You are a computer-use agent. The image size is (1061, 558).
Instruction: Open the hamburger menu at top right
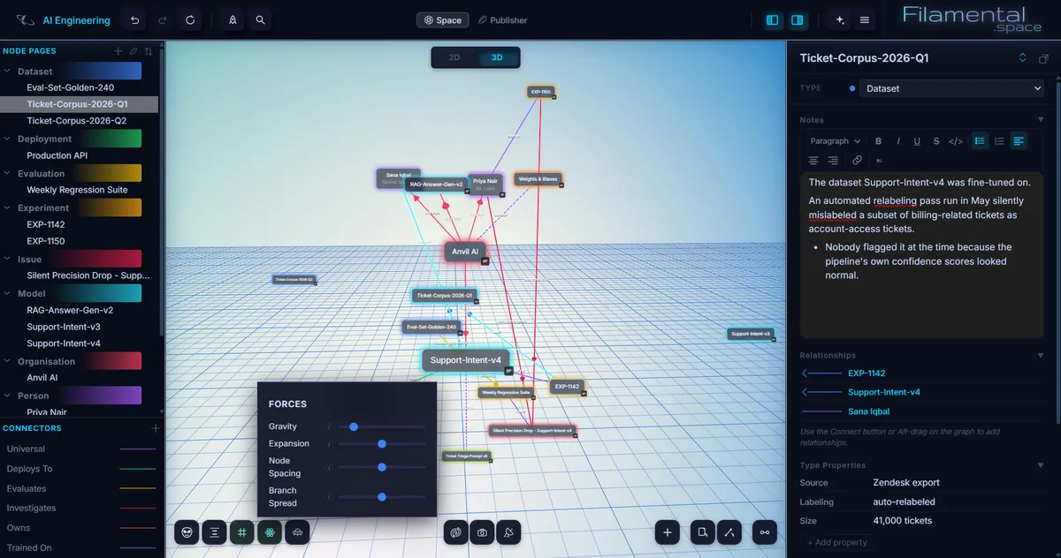click(x=864, y=19)
